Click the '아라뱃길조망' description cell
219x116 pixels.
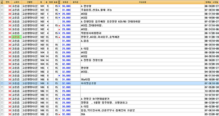89,83
